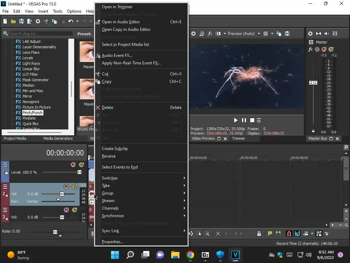The width and height of the screenshot is (350, 263).
Task: Open Properties... from context menu
Action: (x=141, y=242)
